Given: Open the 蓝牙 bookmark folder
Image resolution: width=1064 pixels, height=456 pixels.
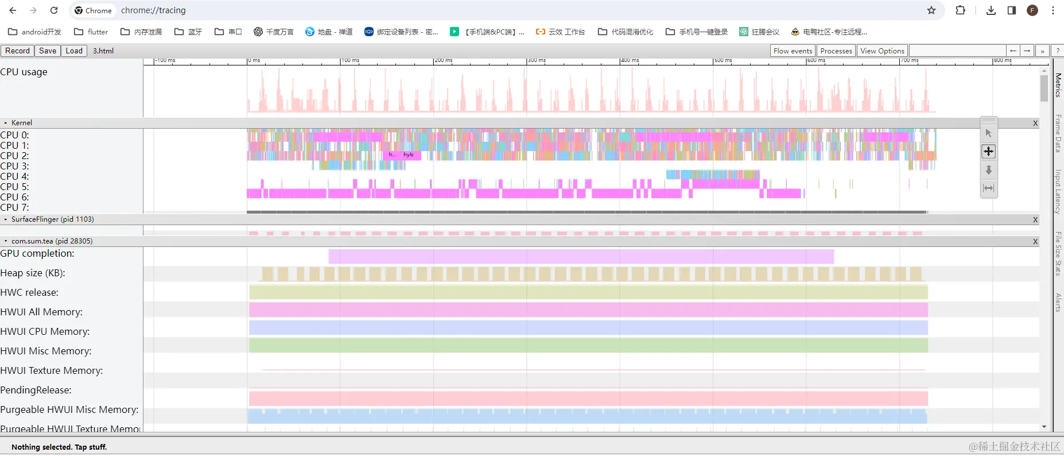Looking at the screenshot, I should (188, 32).
